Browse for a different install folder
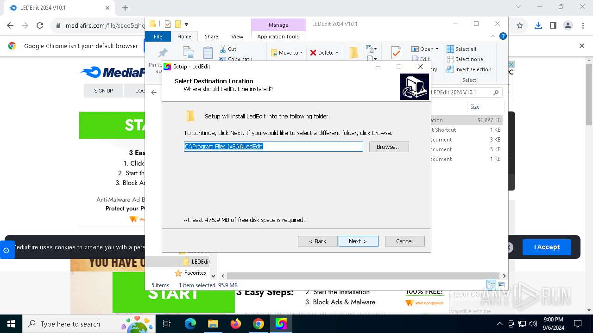Viewport: 593px width, 333px height. (x=389, y=147)
